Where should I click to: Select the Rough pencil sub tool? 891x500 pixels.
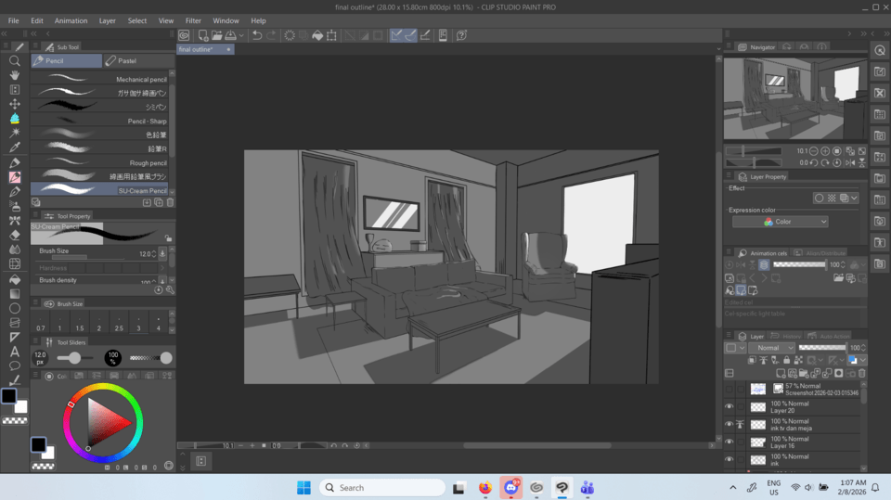pyautogui.click(x=99, y=162)
